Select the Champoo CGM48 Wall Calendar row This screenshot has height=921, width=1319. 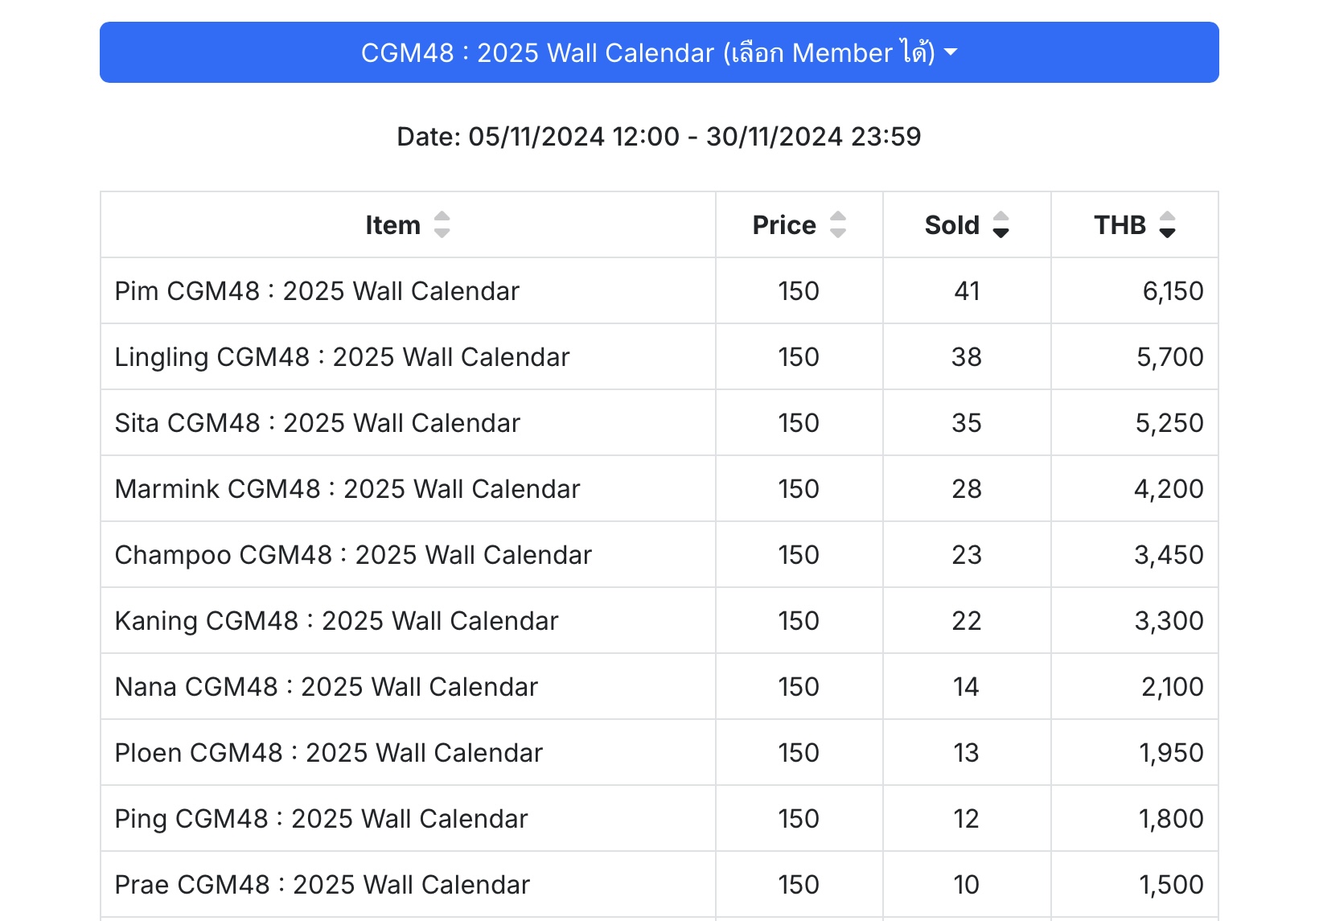click(x=659, y=554)
